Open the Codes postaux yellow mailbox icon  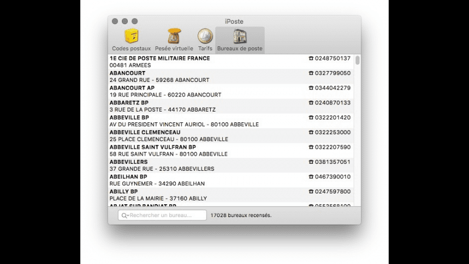coord(132,36)
